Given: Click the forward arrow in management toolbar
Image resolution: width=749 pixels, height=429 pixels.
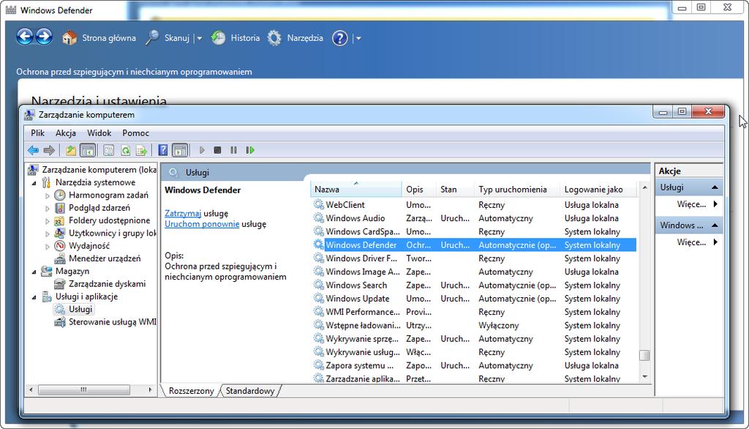Looking at the screenshot, I should [x=49, y=150].
